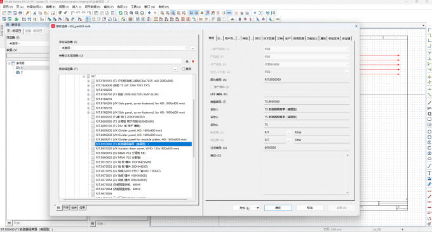Collapse the RIT tree node
Viewport: 432px width, 232px height.
tap(84, 76)
